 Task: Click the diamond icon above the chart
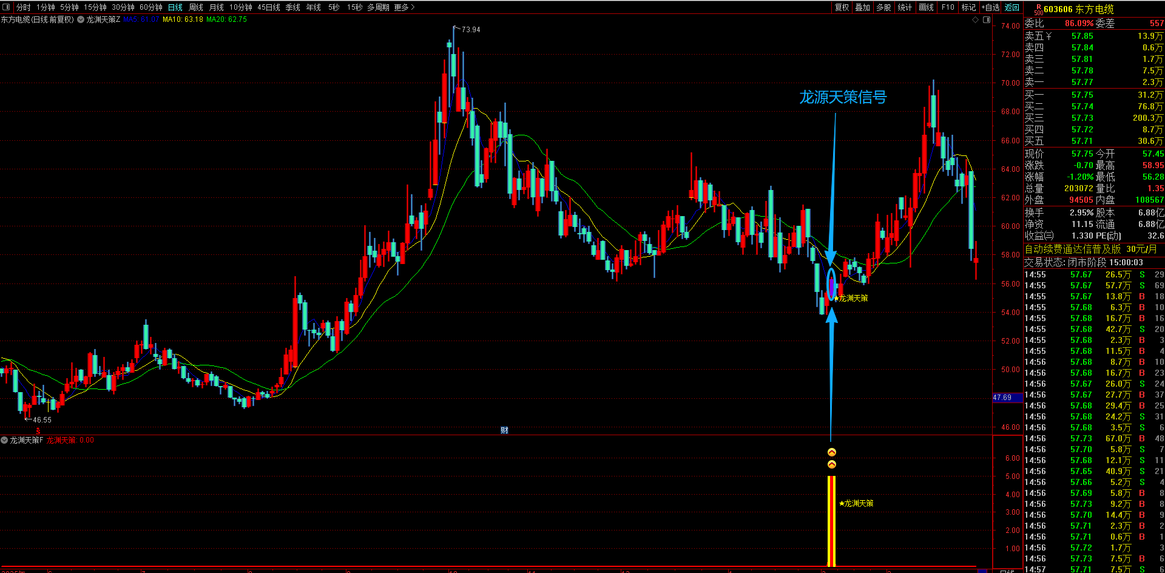tap(976, 20)
